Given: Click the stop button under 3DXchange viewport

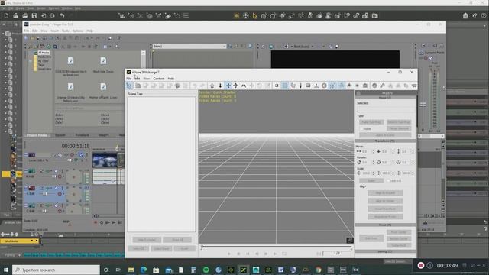Looking at the screenshot, I should point(238,254).
